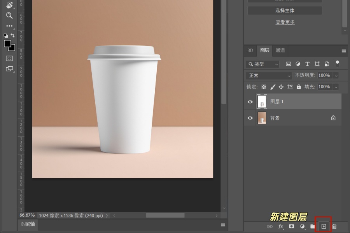This screenshot has width=350, height=233.
Task: Click the foreground color swatch
Action: 7,44
